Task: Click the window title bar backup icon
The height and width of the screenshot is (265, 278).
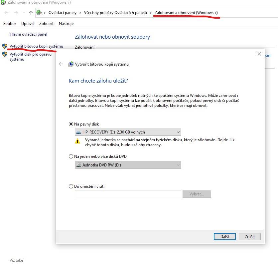Action: (3, 2)
